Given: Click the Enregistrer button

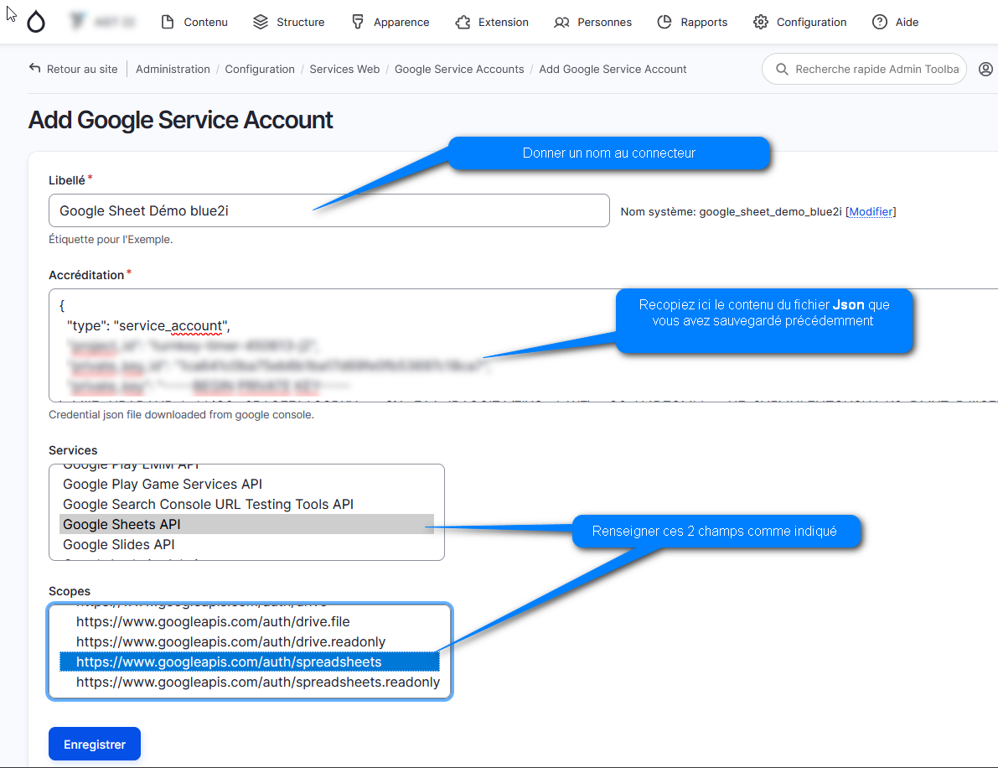Looking at the screenshot, I should coord(95,744).
